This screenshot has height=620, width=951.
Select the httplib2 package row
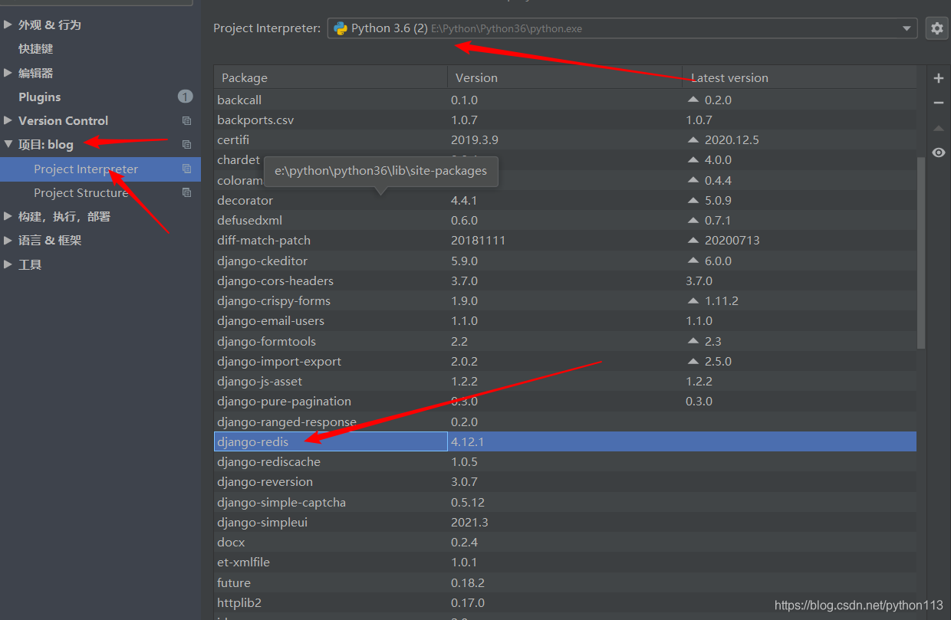tap(565, 602)
